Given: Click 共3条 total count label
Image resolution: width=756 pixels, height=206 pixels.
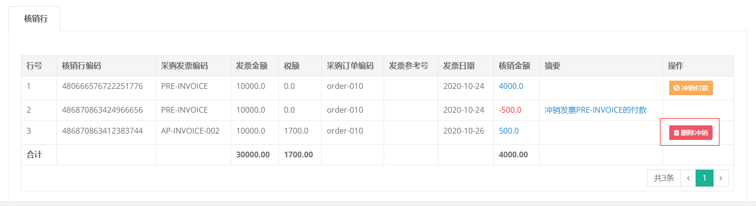Looking at the screenshot, I should [664, 178].
